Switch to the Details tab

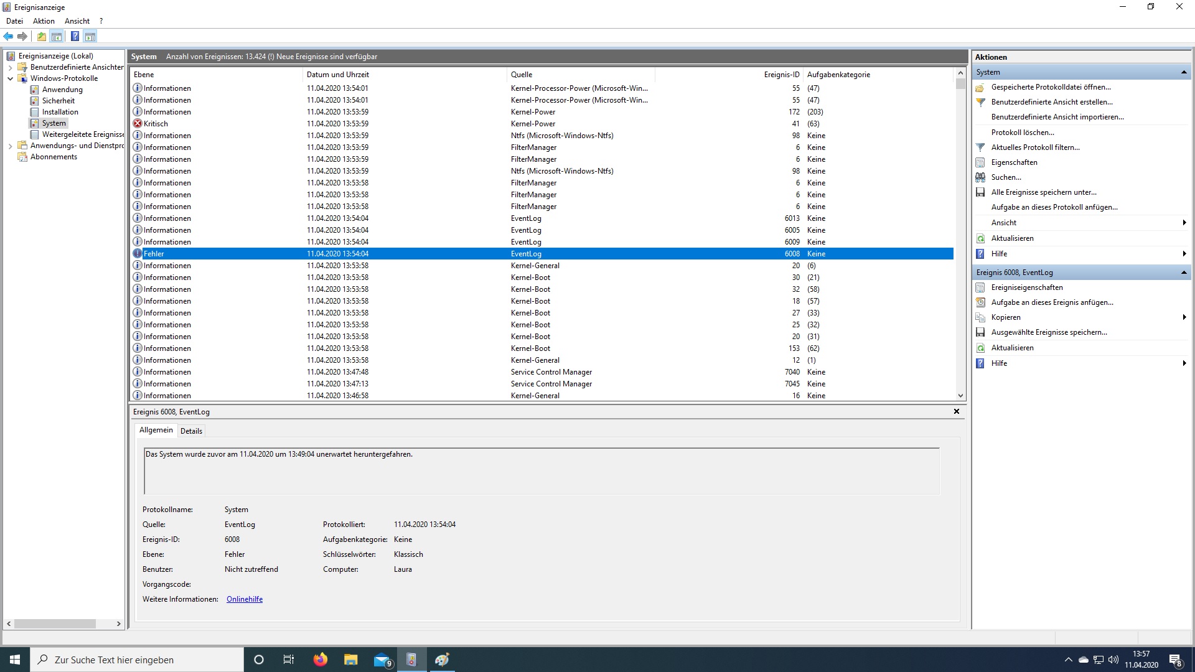tap(191, 431)
